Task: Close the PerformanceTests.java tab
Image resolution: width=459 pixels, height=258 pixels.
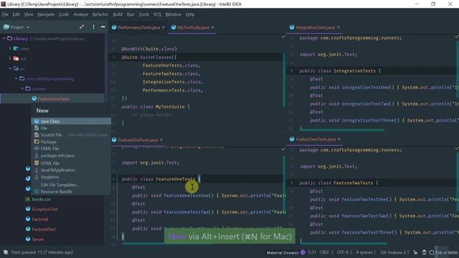Action: [x=164, y=27]
